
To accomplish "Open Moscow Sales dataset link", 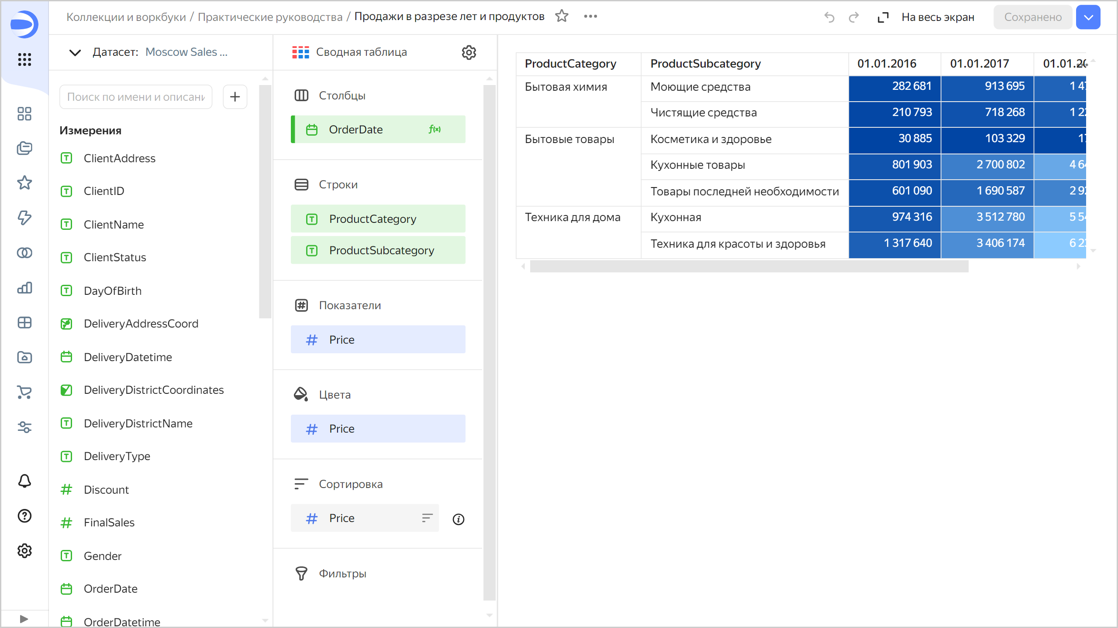I will [x=186, y=52].
